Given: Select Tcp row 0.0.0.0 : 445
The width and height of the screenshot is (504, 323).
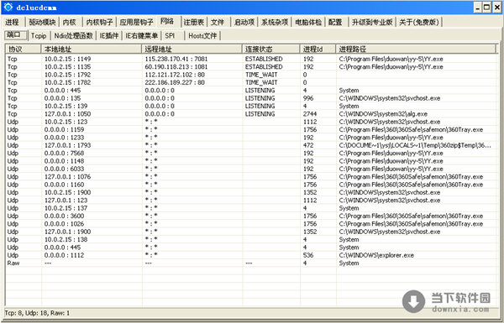Looking at the screenshot, I should pyautogui.click(x=252, y=91).
